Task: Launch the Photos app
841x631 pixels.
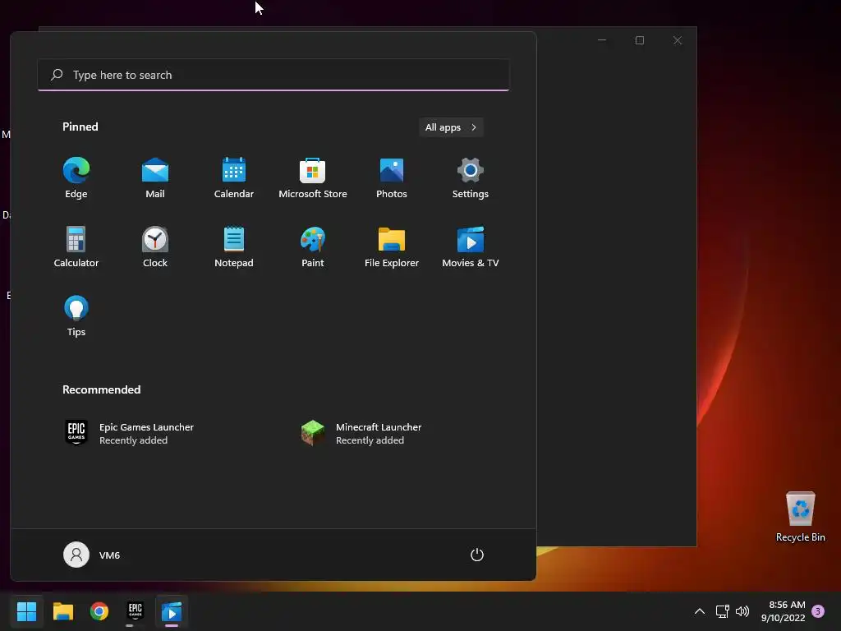Action: tap(392, 178)
